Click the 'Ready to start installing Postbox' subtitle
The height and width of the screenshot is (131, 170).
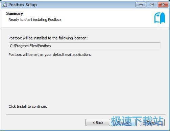pos(35,20)
